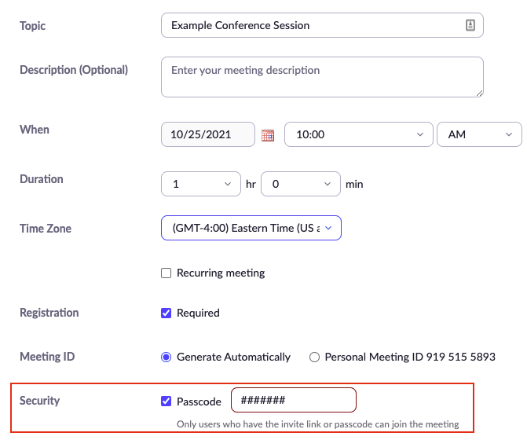Open the calendar date picker icon
The image size is (527, 440).
coord(268,135)
